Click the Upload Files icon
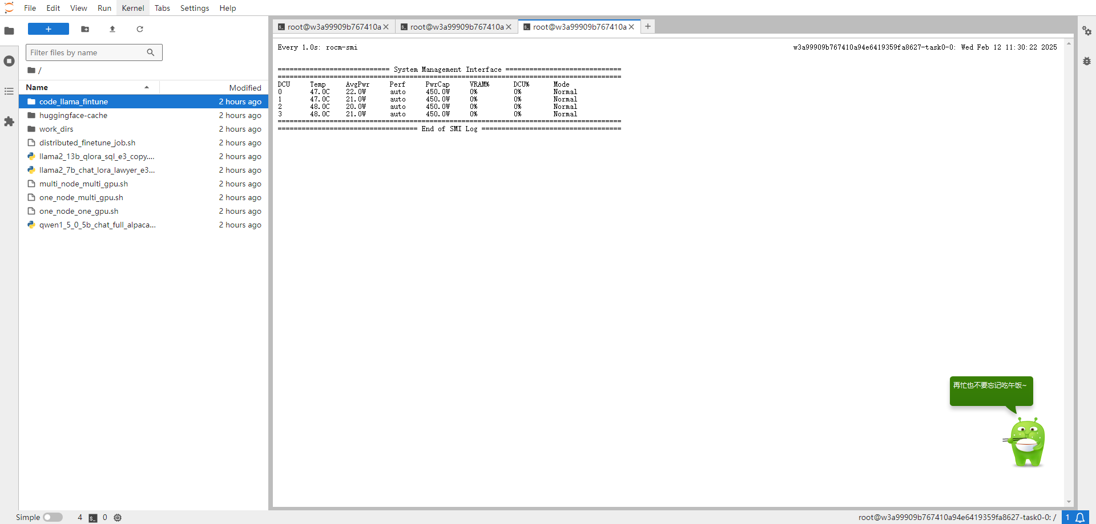The height and width of the screenshot is (524, 1096). click(x=112, y=29)
